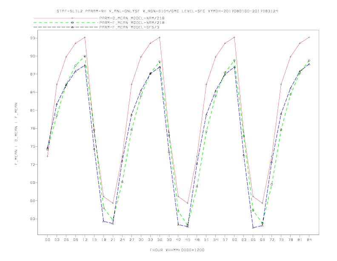Click y-axis tick label 81
The width and height of the screenshot is (337, 261).
32,110
